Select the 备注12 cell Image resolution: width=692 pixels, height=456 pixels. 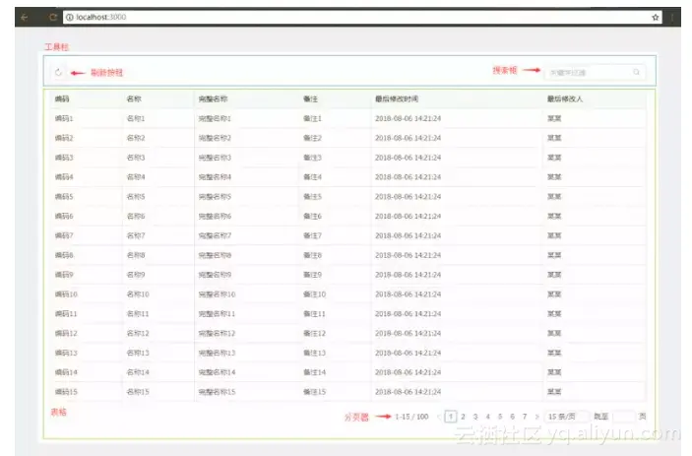click(x=314, y=333)
